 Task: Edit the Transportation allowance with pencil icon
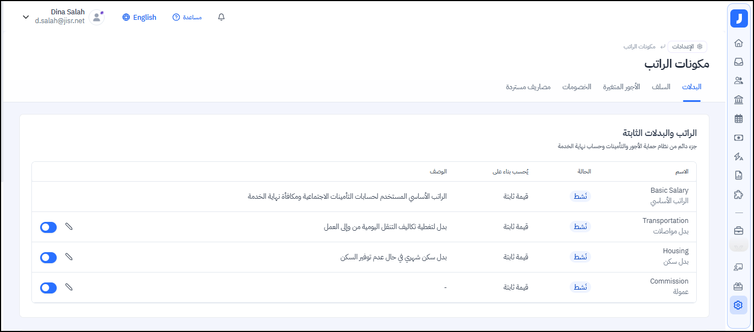click(69, 227)
